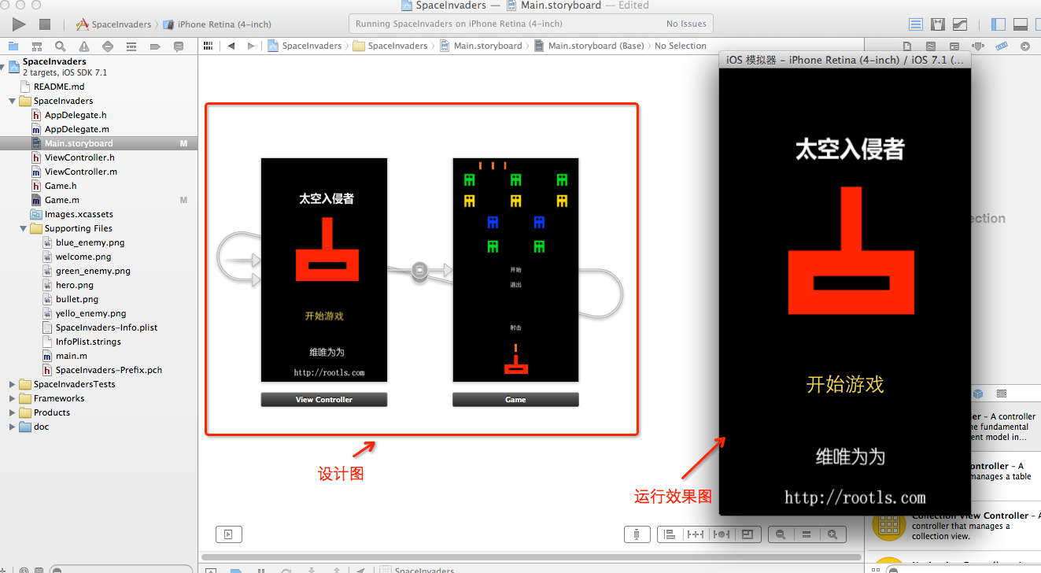Collapse the Supporting Files group
Image resolution: width=1041 pixels, height=573 pixels.
pyautogui.click(x=24, y=228)
